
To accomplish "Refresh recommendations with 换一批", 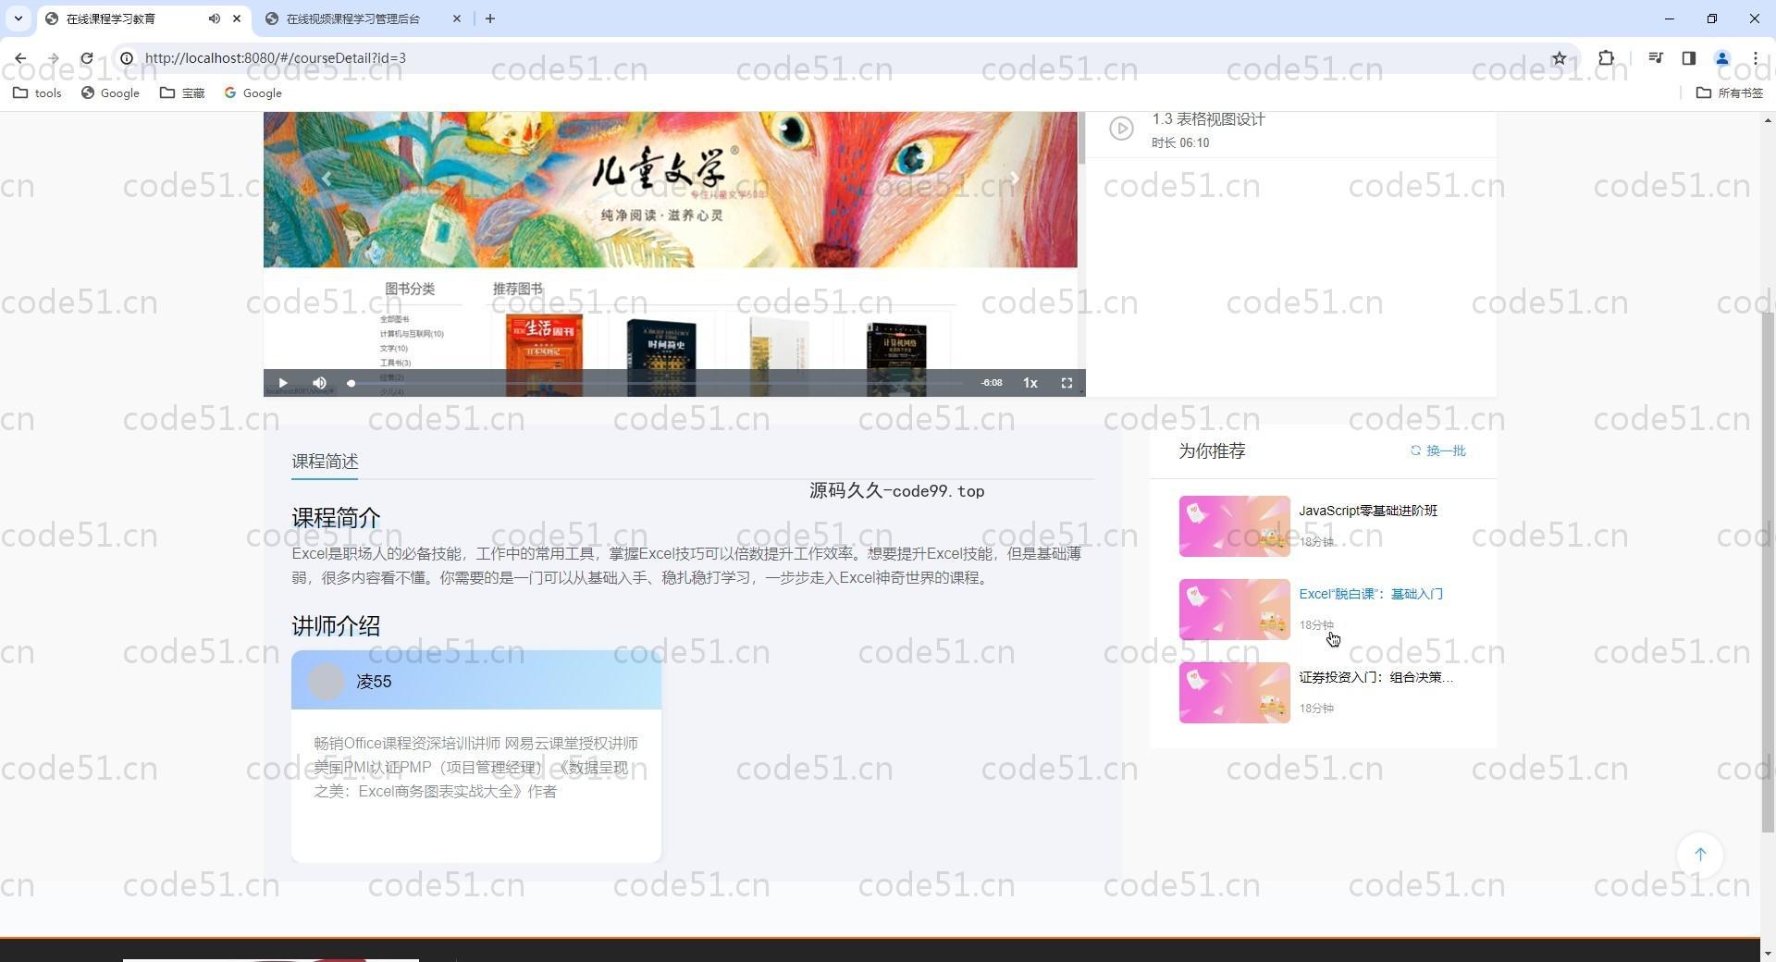I will (1437, 451).
